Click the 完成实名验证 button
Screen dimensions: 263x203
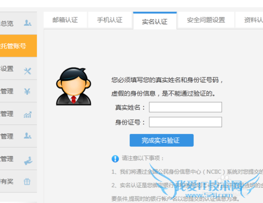(x=161, y=140)
